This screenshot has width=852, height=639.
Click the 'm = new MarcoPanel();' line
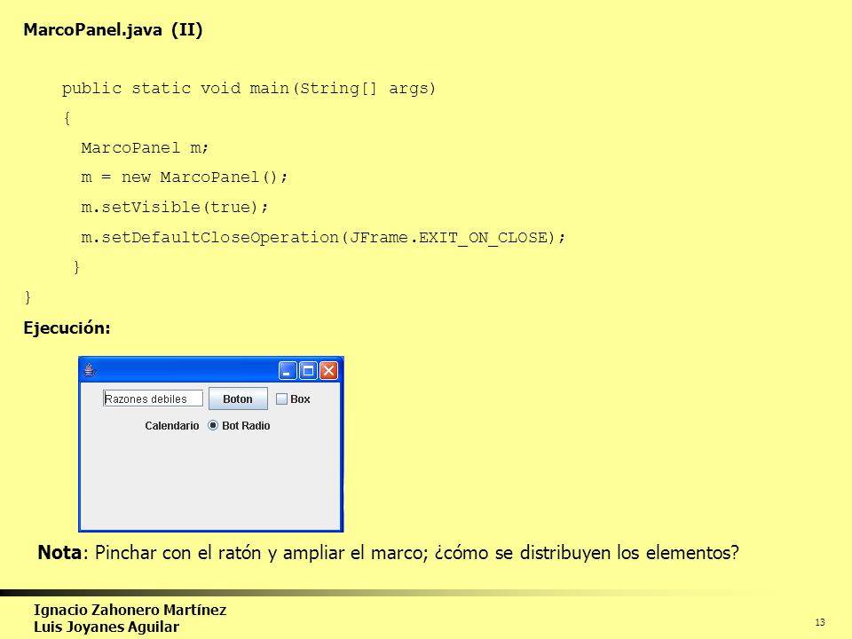(185, 177)
